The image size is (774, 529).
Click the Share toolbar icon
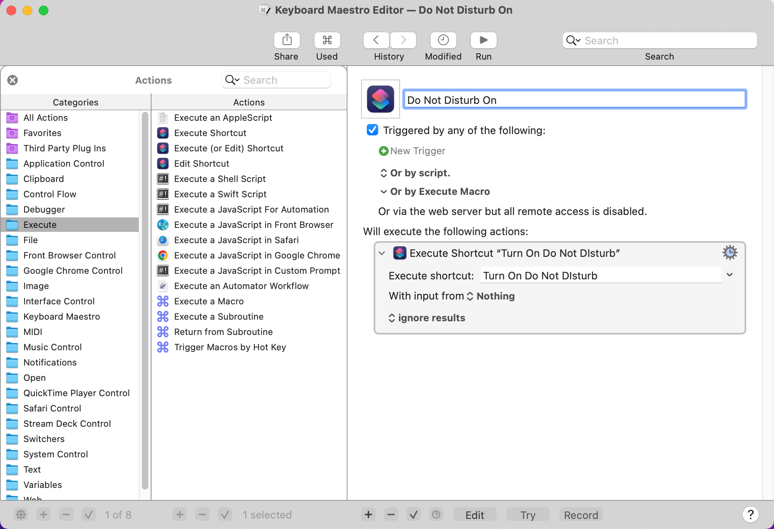pos(287,40)
